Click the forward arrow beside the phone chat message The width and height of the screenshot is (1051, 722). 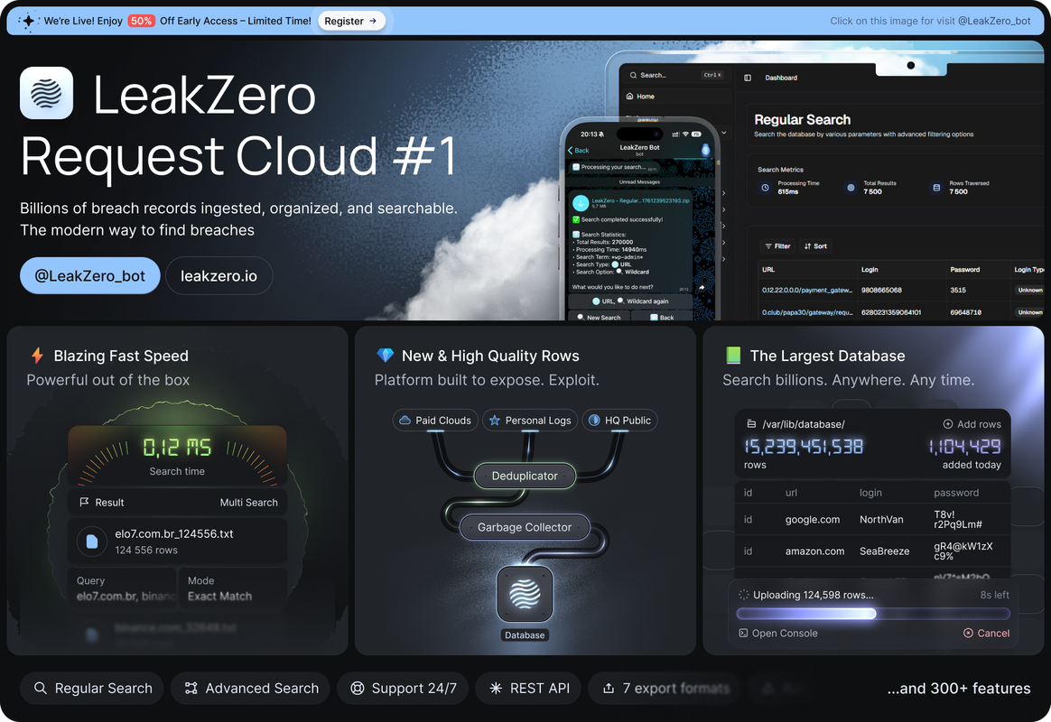click(702, 287)
